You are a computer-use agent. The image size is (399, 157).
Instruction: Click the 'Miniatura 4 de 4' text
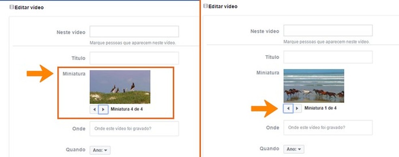pos(127,109)
